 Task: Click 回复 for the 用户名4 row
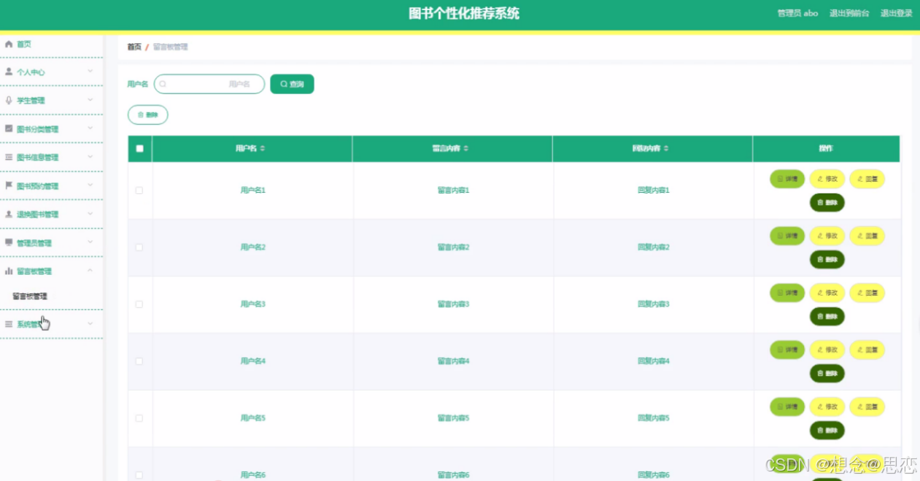click(867, 350)
